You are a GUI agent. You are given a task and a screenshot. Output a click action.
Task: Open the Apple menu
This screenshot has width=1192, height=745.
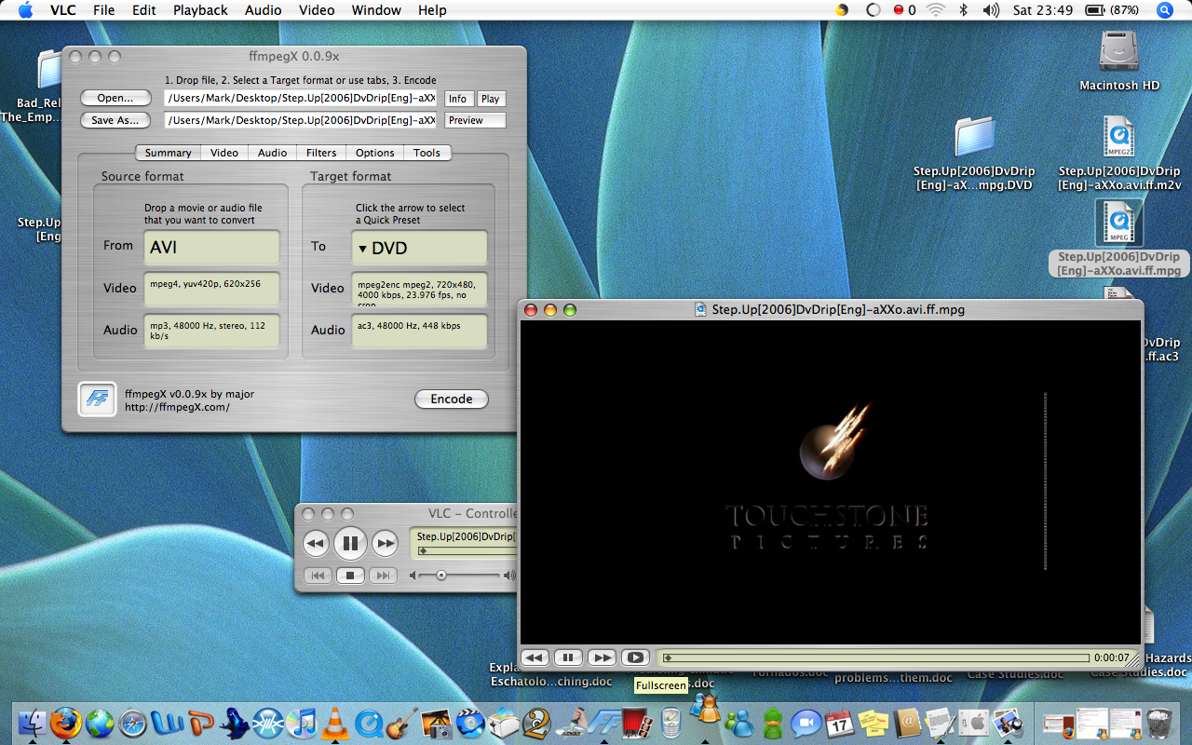[x=25, y=10]
